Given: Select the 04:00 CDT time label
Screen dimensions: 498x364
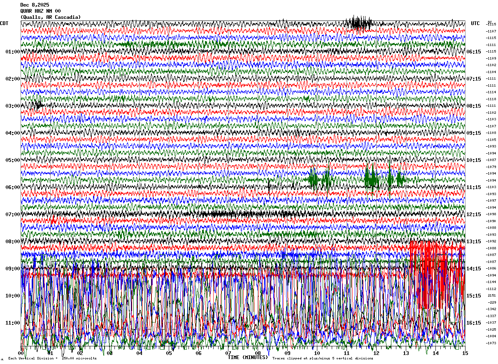Looking at the screenshot, I should point(13,133).
